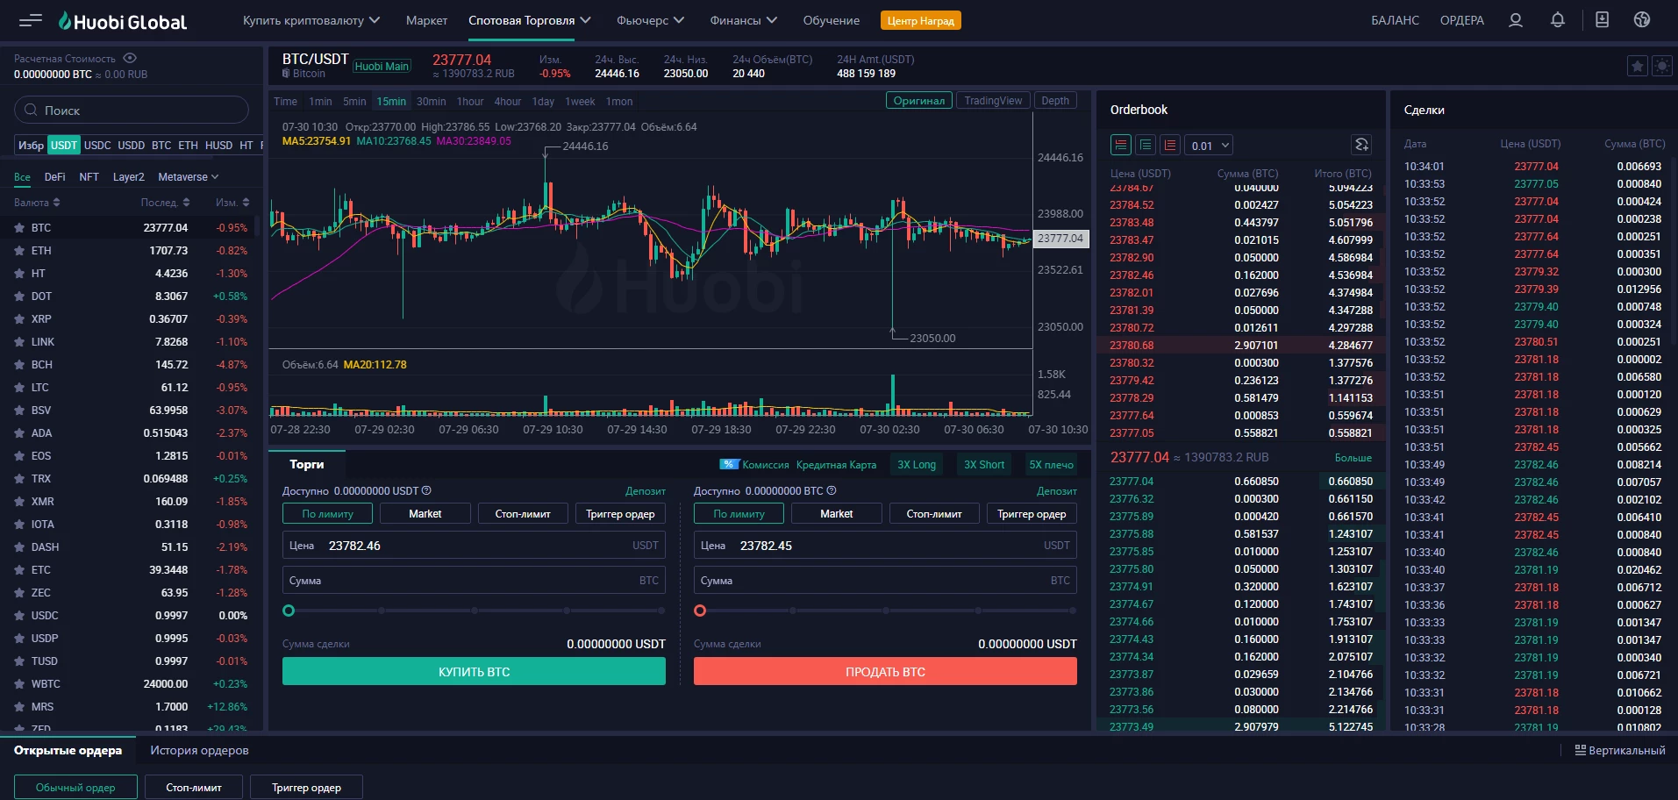Click the sell amount slider handle
The width and height of the screenshot is (1678, 800).
700,611
